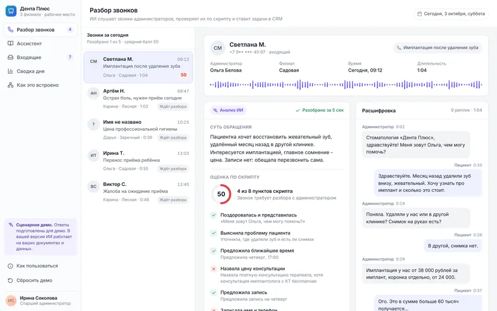Click the text 9 реплик · 1:04
The width and height of the screenshot is (497, 311).
tap(467, 110)
